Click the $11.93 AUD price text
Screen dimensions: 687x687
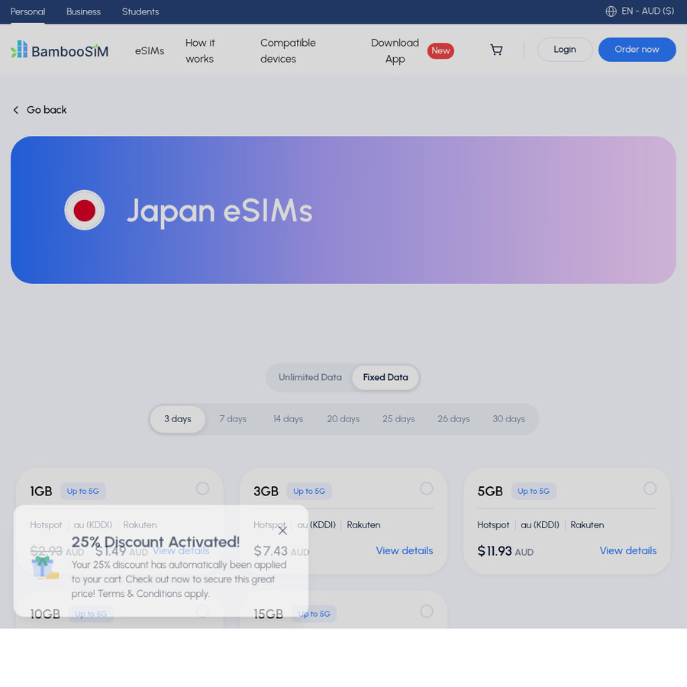click(505, 551)
